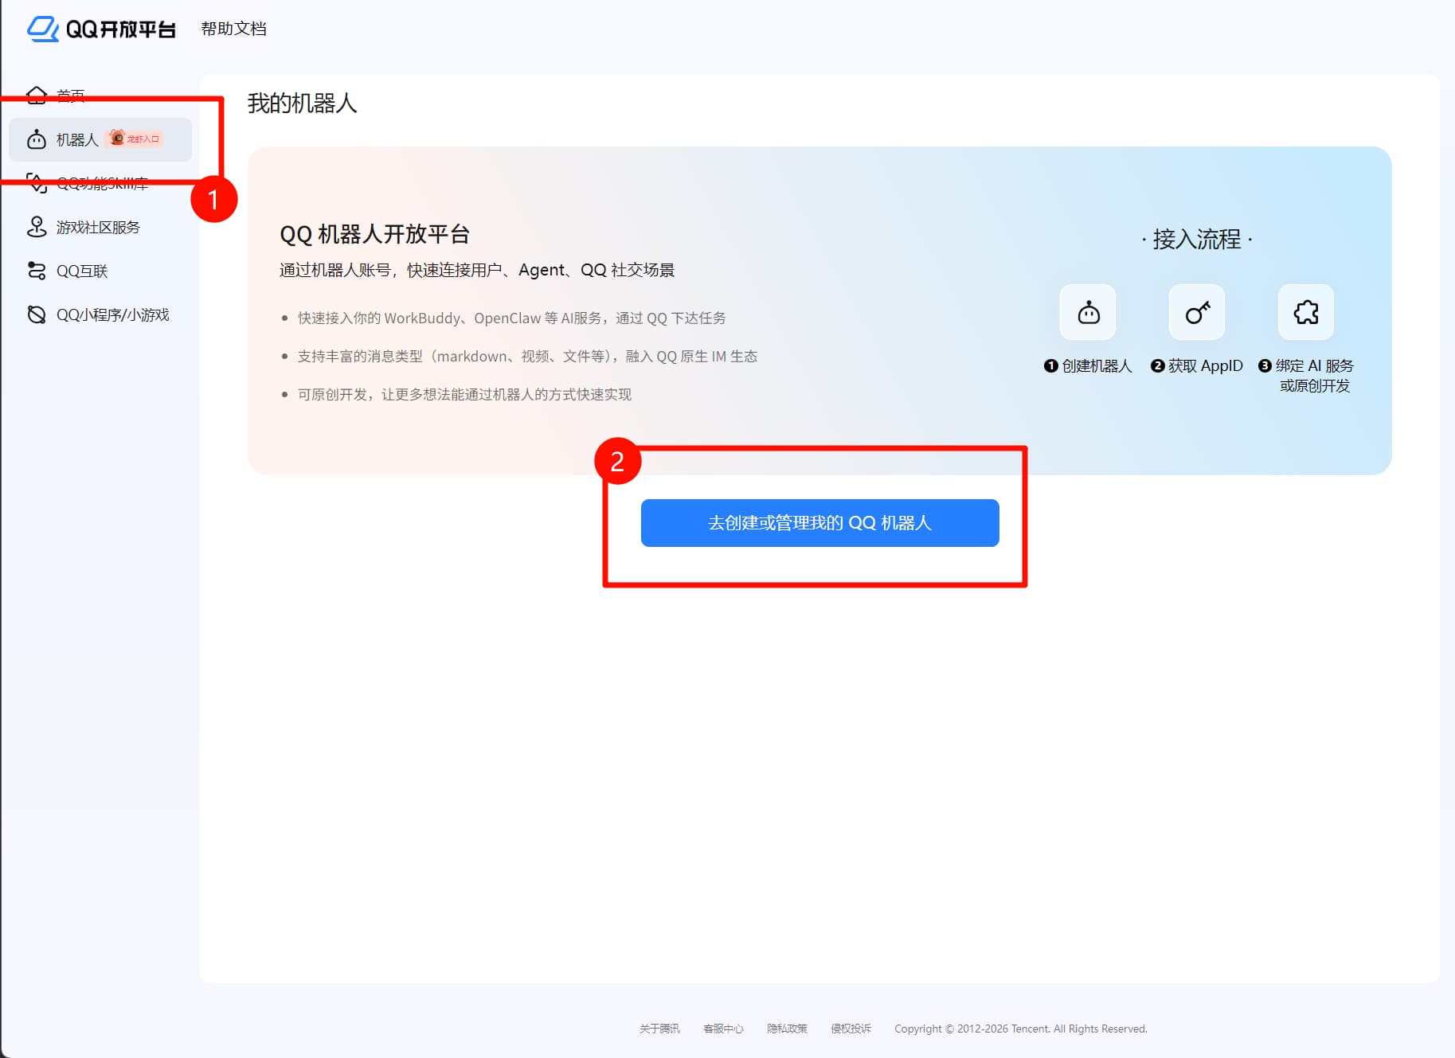Open the 隐私政策 footer link
Viewport: 1455px width, 1058px height.
(x=787, y=1029)
